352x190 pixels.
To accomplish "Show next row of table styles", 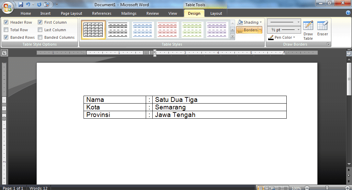I will [233, 30].
